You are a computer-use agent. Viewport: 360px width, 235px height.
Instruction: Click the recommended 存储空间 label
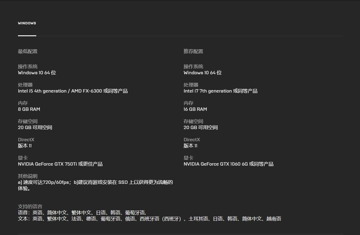193,121
